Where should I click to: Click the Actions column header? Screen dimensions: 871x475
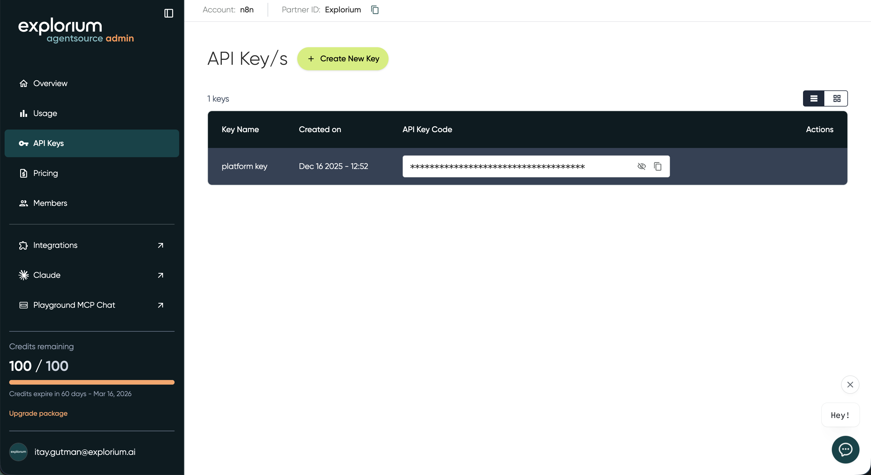[820, 129]
